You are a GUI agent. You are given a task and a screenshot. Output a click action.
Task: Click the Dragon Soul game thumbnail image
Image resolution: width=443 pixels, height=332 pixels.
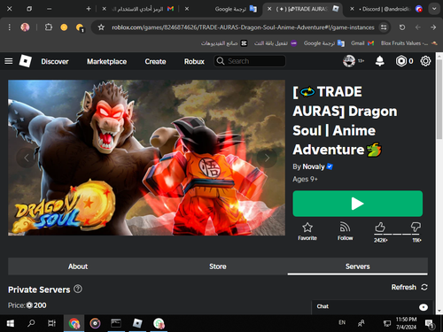point(146,158)
